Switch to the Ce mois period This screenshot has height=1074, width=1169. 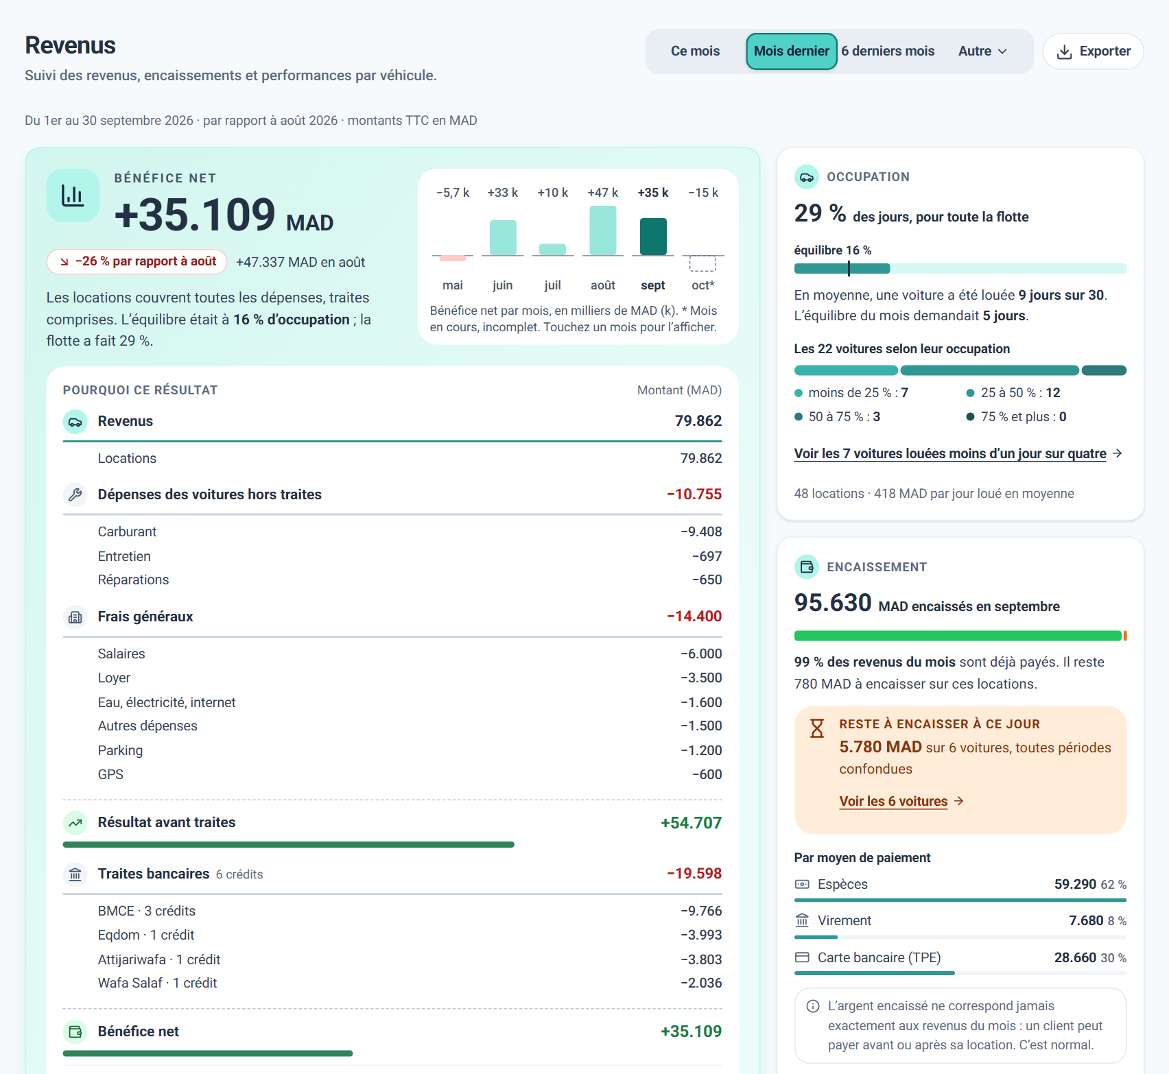(x=695, y=51)
